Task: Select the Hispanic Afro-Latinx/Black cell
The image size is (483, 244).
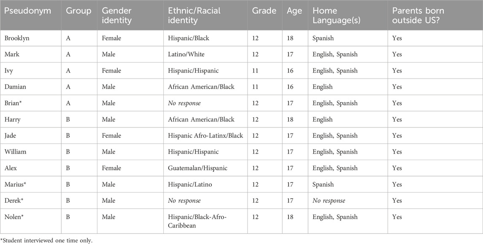Action: pyautogui.click(x=205, y=136)
